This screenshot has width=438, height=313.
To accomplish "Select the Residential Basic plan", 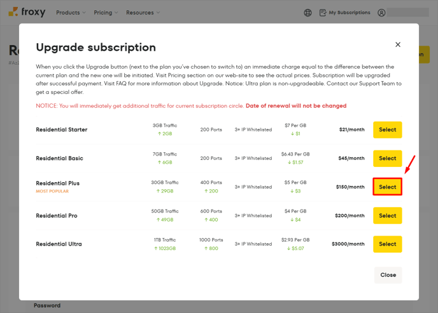I will tap(388, 159).
